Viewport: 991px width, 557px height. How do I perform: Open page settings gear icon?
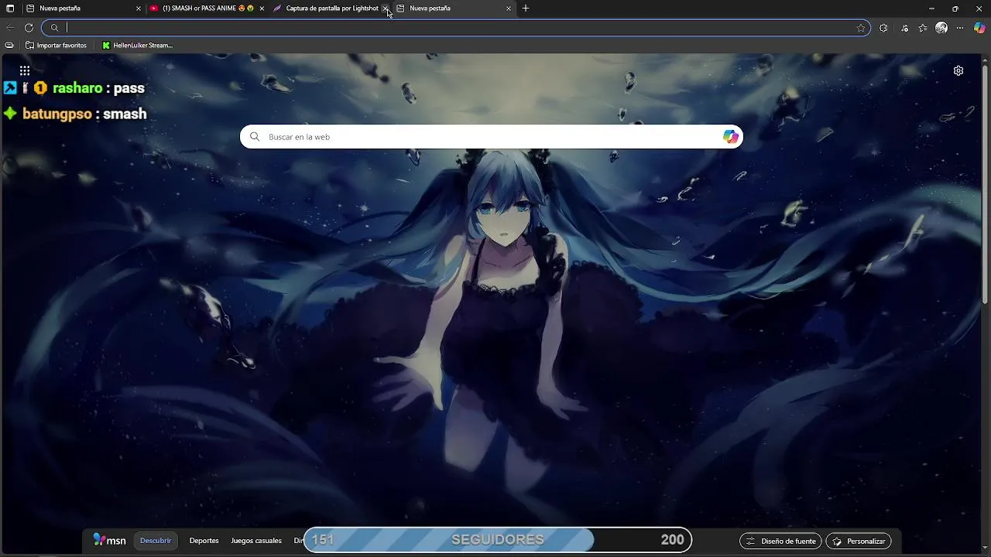(x=958, y=70)
